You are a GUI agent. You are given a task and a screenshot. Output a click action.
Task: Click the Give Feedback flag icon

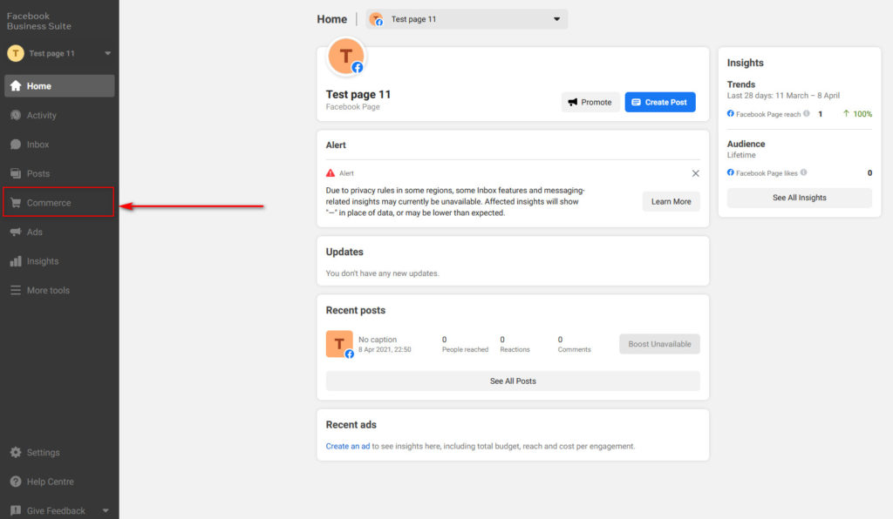[x=16, y=510]
